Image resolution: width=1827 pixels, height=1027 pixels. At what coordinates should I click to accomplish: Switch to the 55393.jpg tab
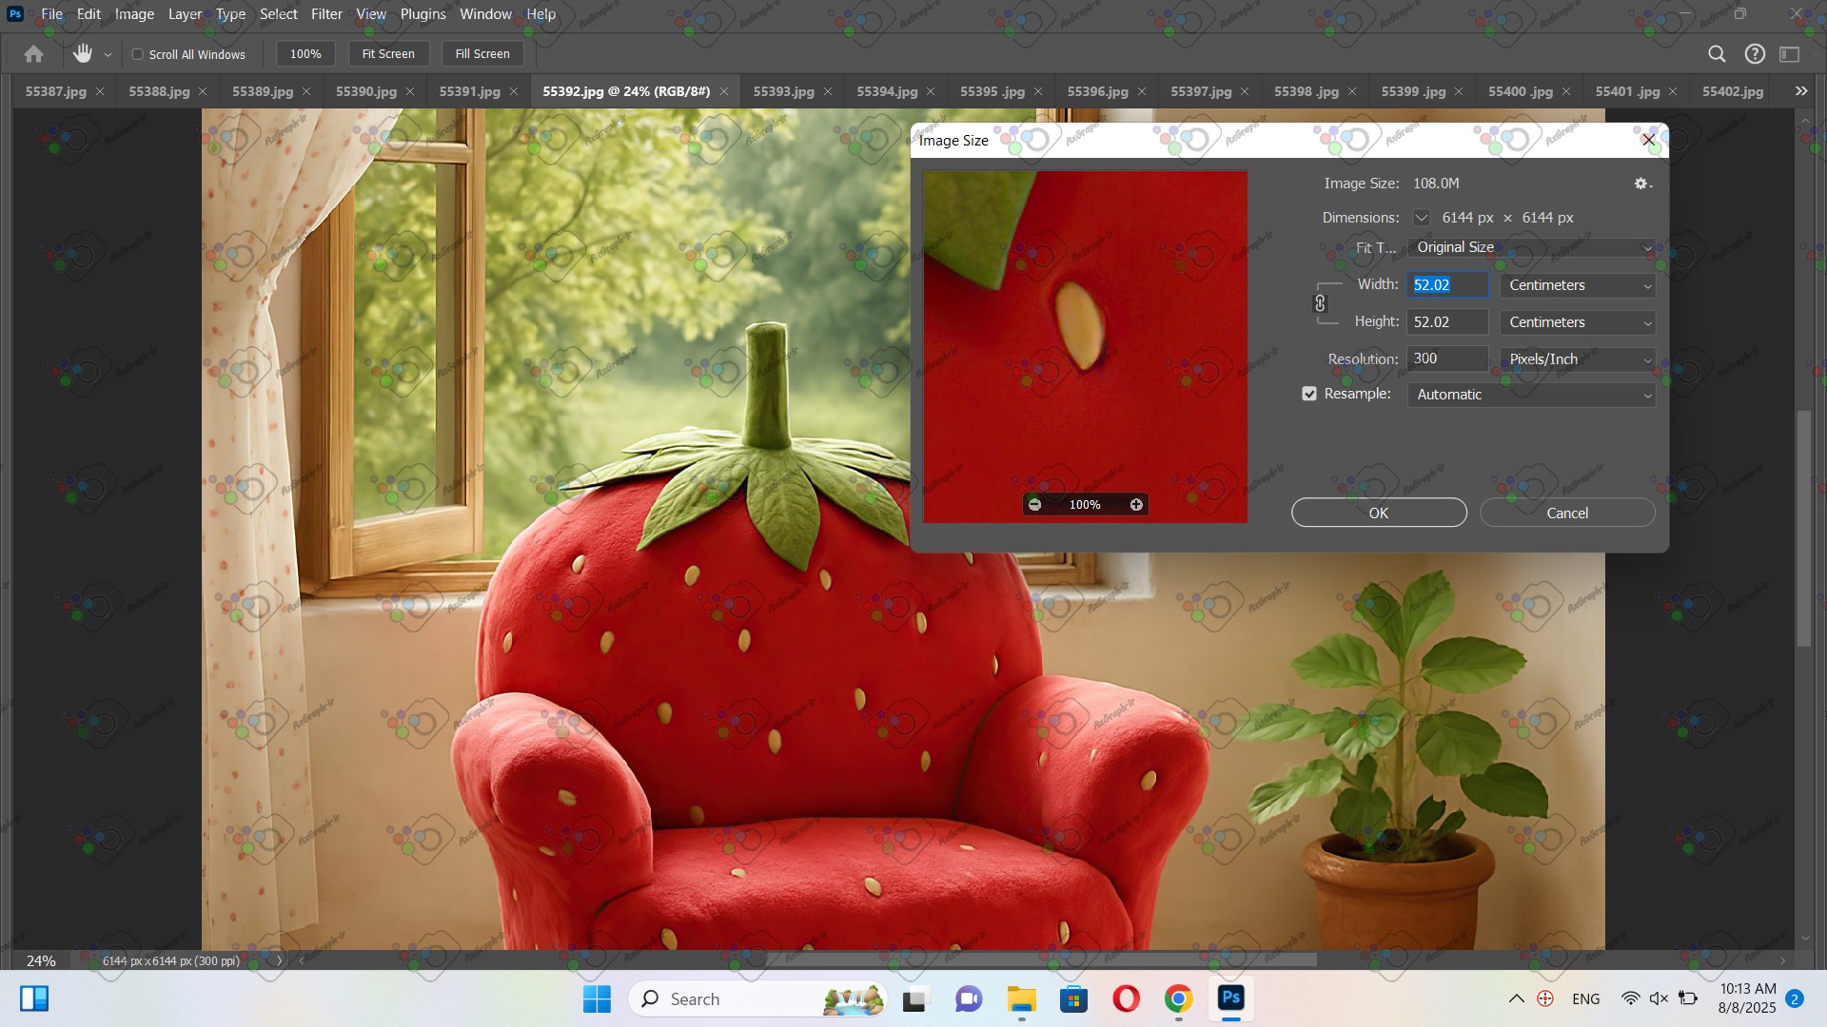point(783,91)
